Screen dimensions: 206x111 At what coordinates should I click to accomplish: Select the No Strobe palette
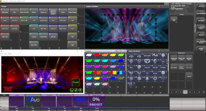pyautogui.click(x=163, y=67)
